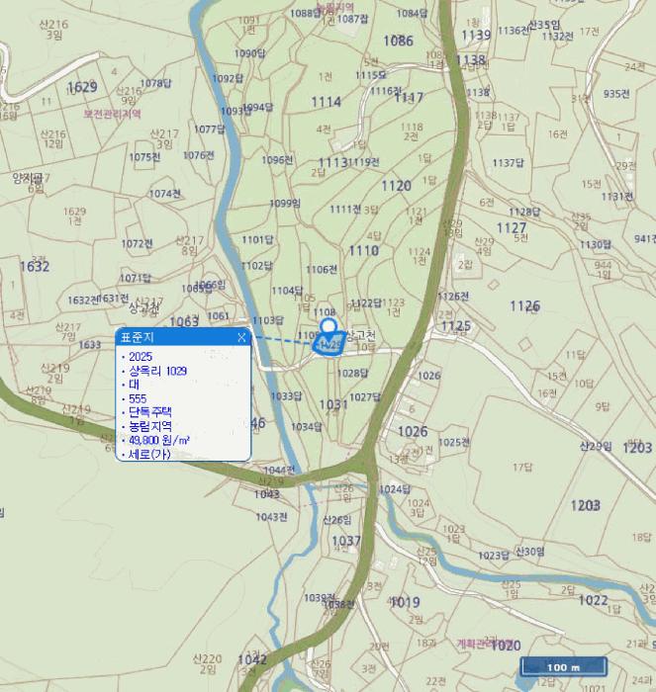Select the 상옥리 1029 address line
Screen dimensions: 656x692
(157, 371)
